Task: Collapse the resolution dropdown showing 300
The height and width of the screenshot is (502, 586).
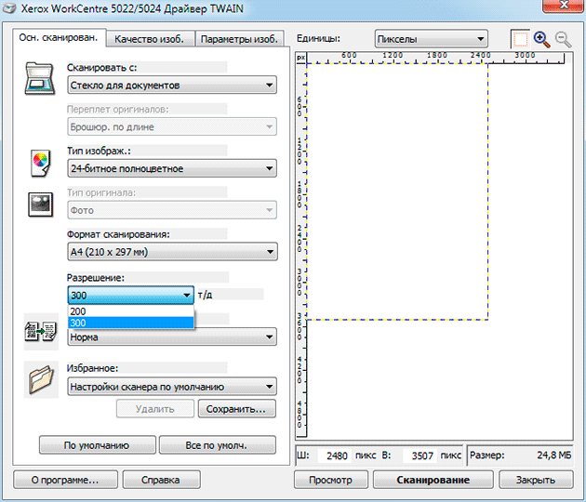Action: [x=131, y=295]
